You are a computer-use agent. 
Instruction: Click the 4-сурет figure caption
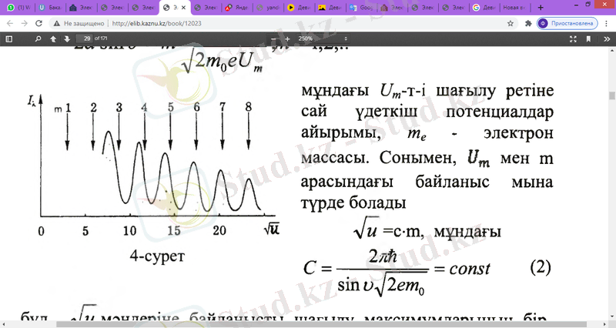[x=157, y=256]
